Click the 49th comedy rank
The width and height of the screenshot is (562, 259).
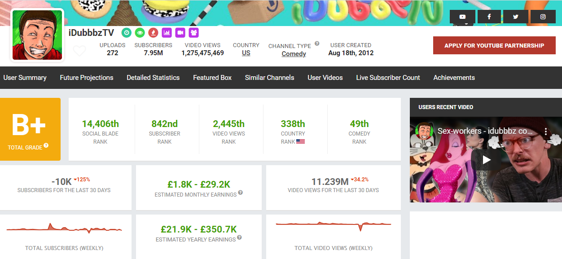pos(359,124)
